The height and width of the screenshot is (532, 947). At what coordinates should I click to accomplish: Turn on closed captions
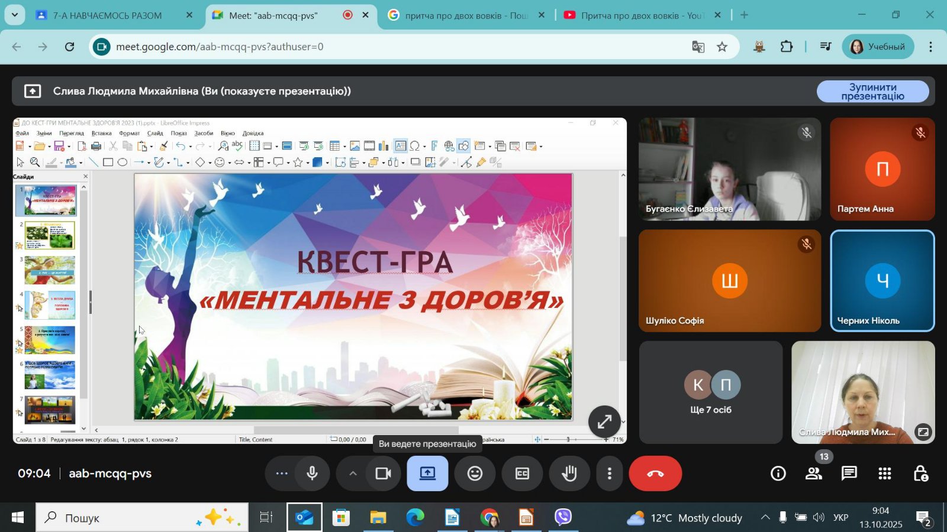pyautogui.click(x=522, y=473)
